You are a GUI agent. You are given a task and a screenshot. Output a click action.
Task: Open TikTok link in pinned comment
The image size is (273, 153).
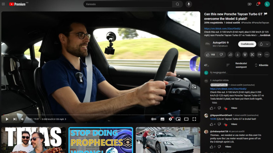click(228, 89)
